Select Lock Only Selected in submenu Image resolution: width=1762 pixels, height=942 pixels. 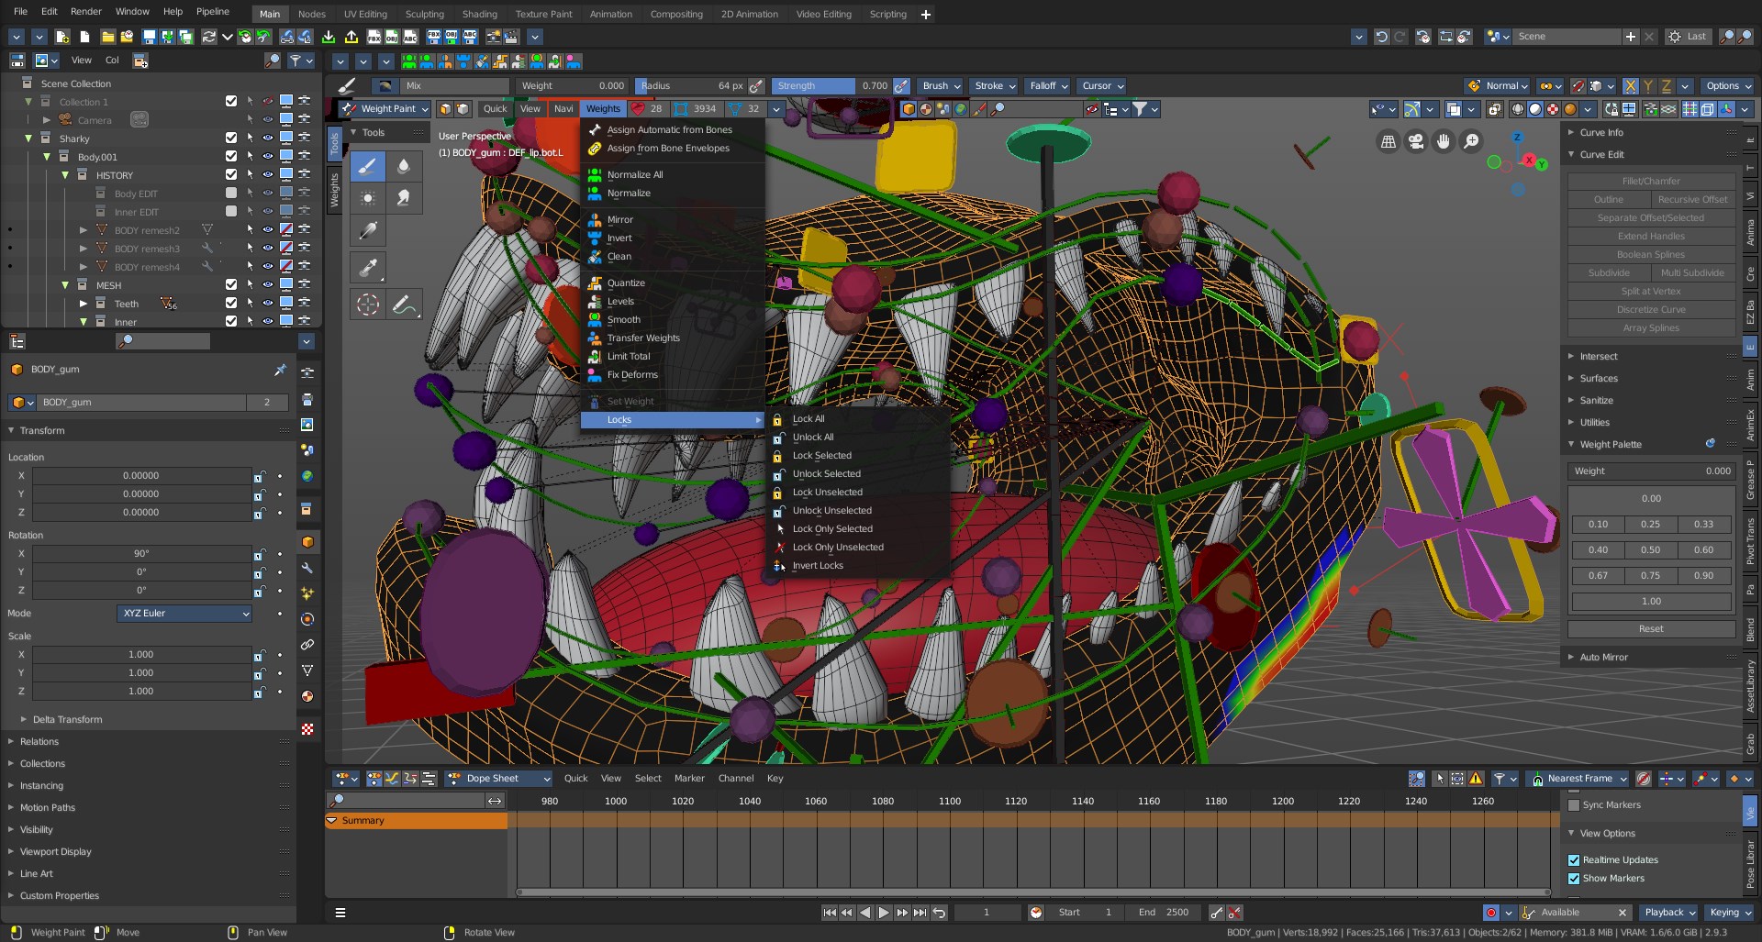tap(832, 529)
